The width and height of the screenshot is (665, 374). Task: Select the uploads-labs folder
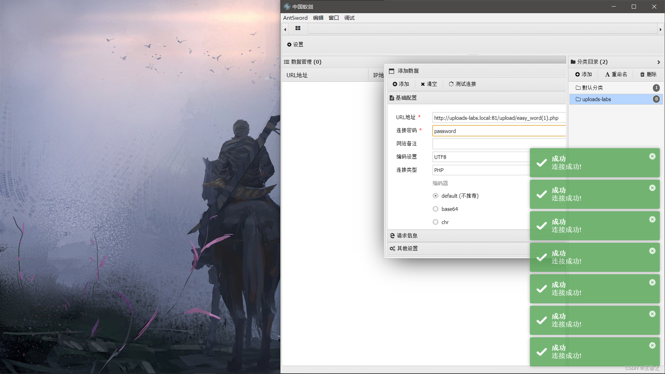click(x=616, y=99)
